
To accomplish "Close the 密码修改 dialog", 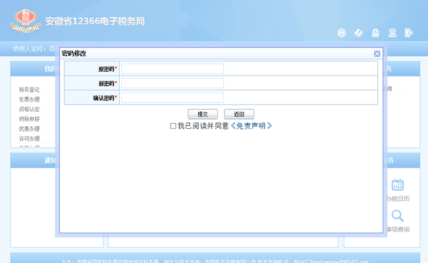I will coord(377,53).
